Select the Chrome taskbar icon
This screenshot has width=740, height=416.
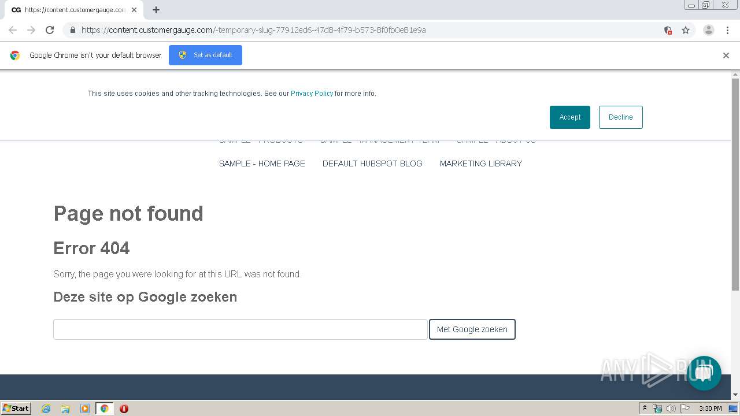coord(104,408)
